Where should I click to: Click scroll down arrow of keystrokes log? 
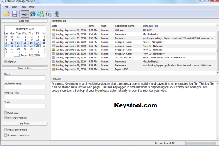click(217, 73)
